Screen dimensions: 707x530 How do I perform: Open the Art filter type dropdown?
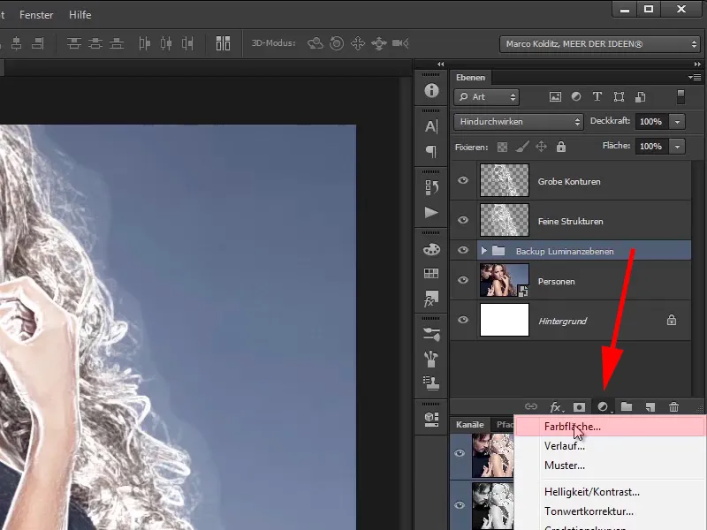click(487, 97)
